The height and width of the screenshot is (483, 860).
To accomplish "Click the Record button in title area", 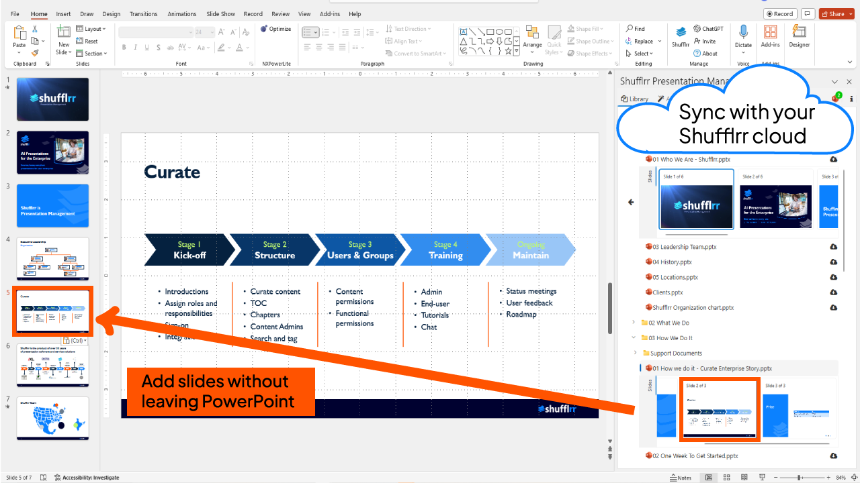I will tap(779, 13).
